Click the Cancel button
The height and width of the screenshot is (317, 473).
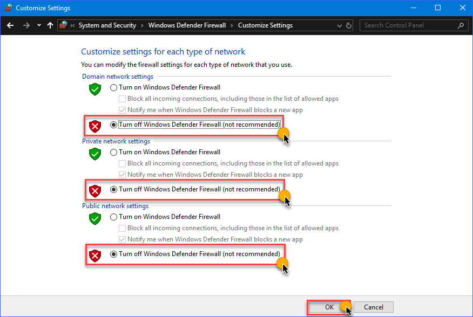[x=373, y=306]
